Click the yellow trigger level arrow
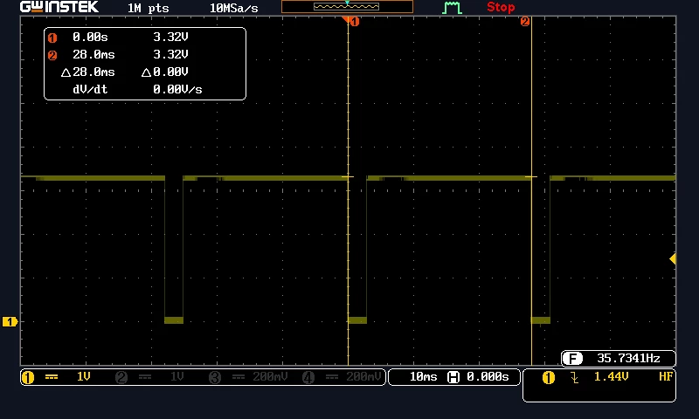Image resolution: width=699 pixels, height=419 pixels. 673,258
